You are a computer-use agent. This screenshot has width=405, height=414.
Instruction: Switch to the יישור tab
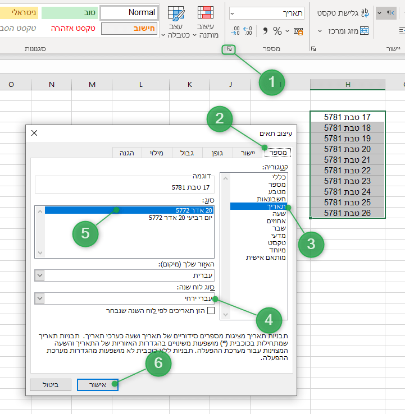click(x=248, y=153)
